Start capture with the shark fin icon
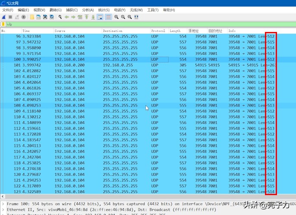Image resolution: width=296 pixels, height=215 pixels. [x=4, y=17]
